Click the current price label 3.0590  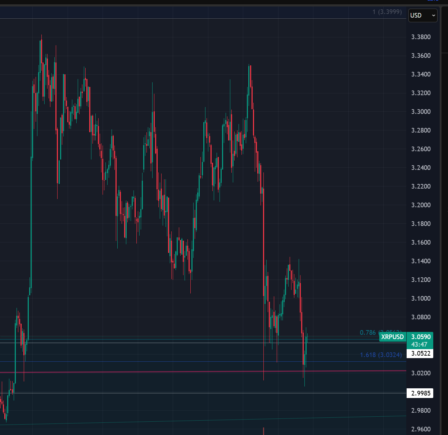point(421,337)
